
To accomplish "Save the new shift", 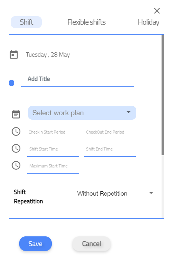I will pyautogui.click(x=35, y=244).
